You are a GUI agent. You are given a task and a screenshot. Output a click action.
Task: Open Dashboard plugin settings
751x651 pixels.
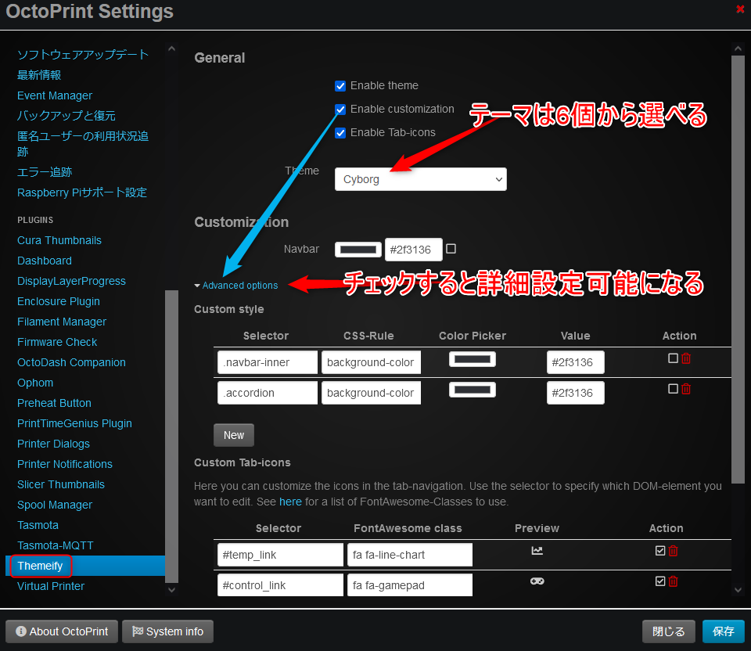click(45, 261)
